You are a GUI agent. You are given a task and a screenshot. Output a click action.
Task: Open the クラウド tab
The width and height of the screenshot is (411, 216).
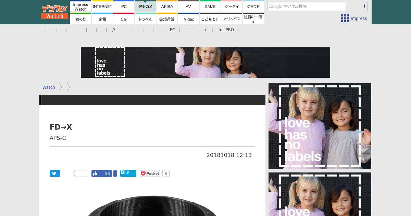pyautogui.click(x=253, y=6)
